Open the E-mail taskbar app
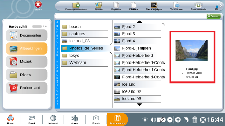Image resolution: width=225 pixels, height=126 pixels. [x=32, y=120]
